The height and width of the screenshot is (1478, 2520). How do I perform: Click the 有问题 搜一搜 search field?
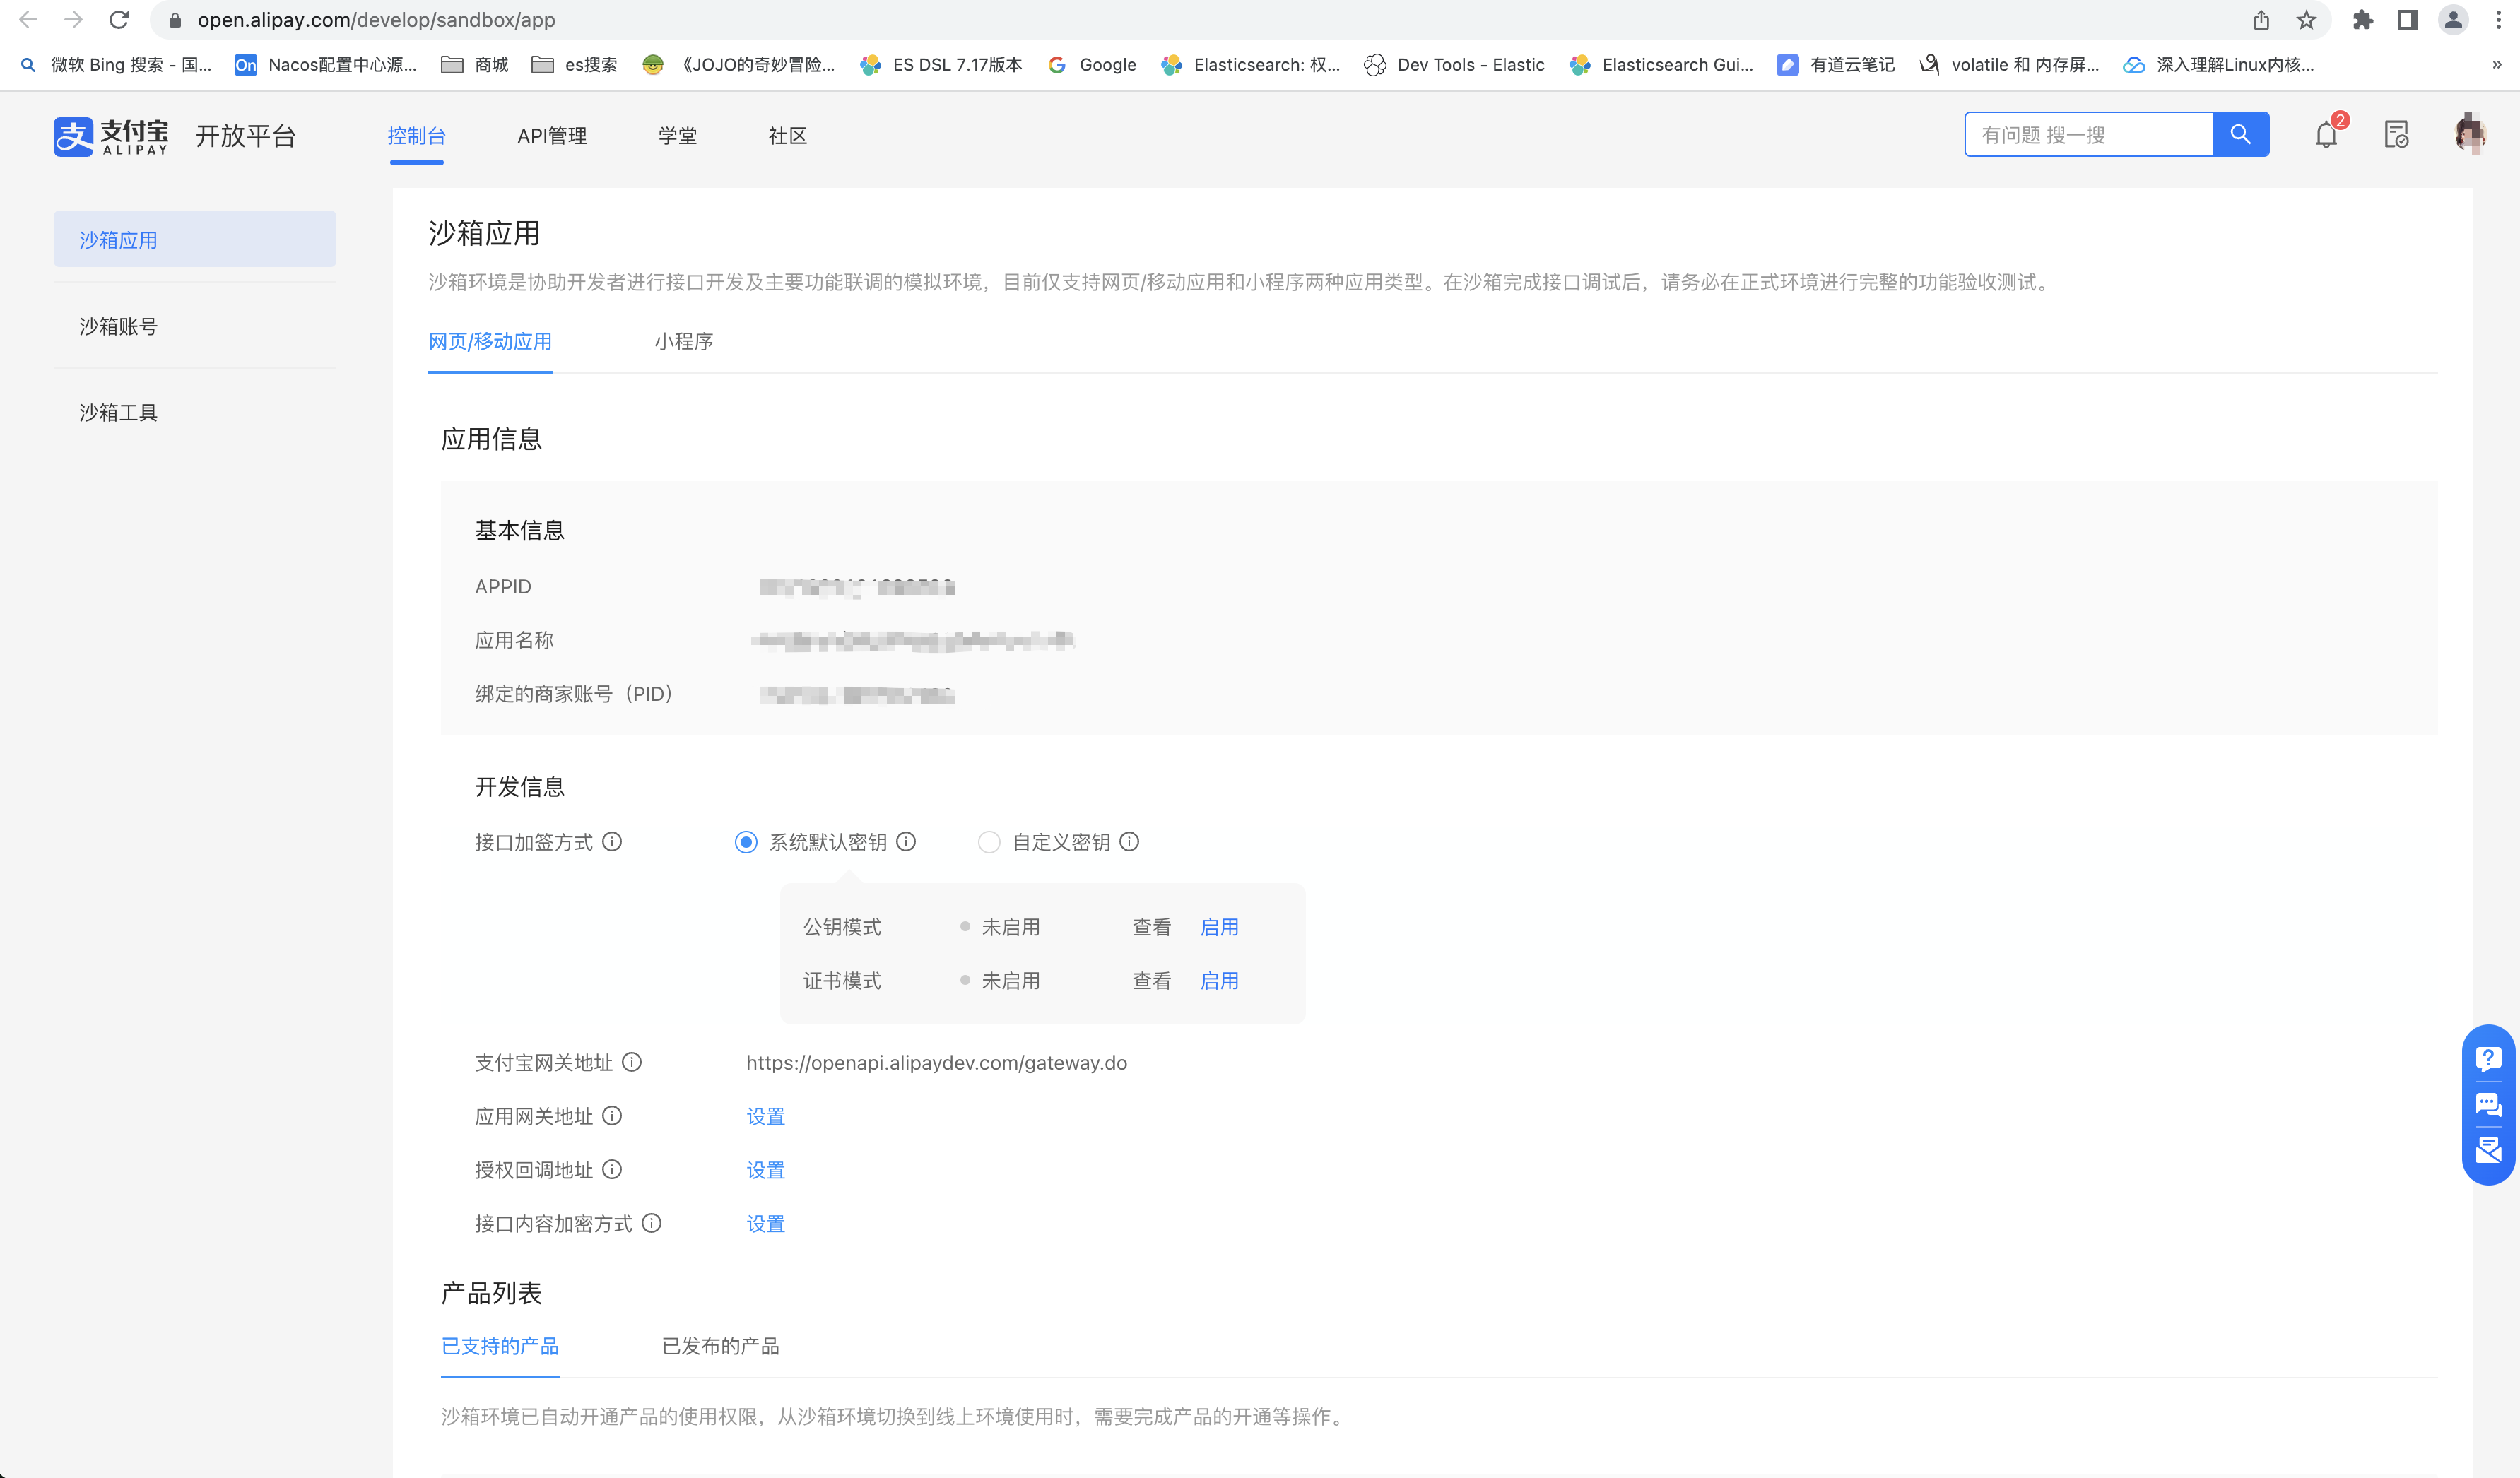coord(2088,135)
